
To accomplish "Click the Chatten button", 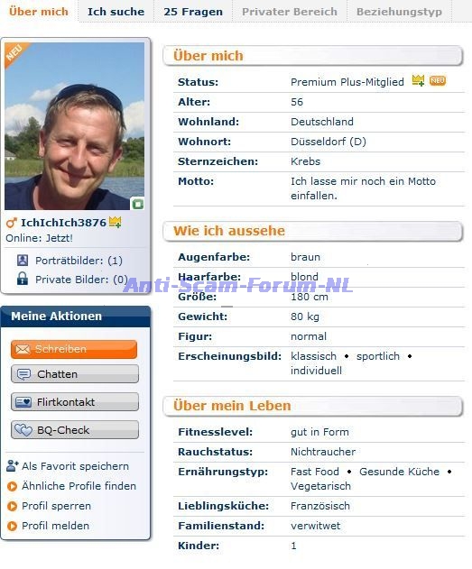I will pyautogui.click(x=75, y=374).
